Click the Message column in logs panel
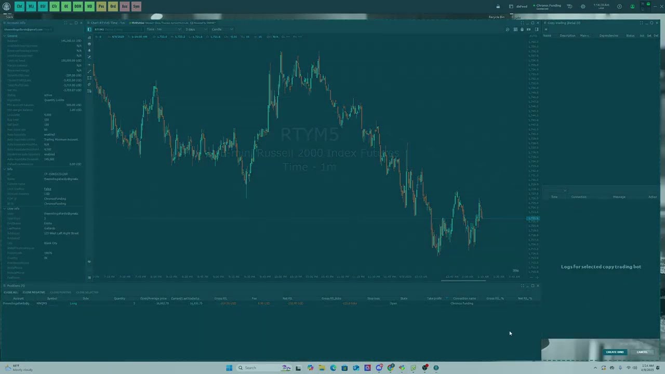Image resolution: width=665 pixels, height=374 pixels. (619, 197)
